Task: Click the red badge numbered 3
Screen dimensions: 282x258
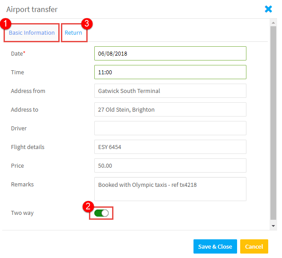Action: coord(87,24)
